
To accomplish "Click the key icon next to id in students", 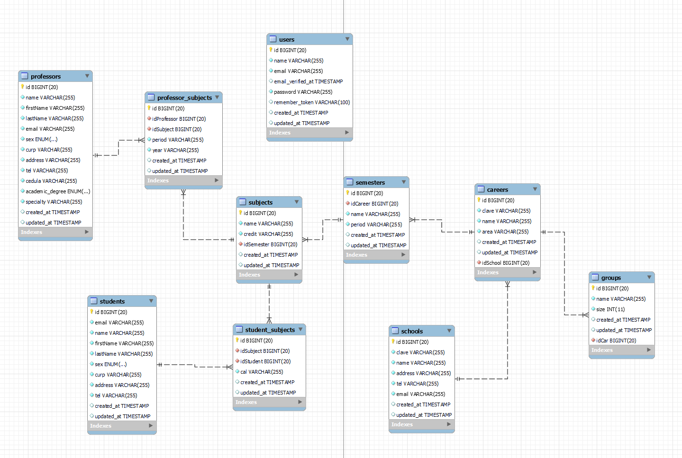I will 92,312.
